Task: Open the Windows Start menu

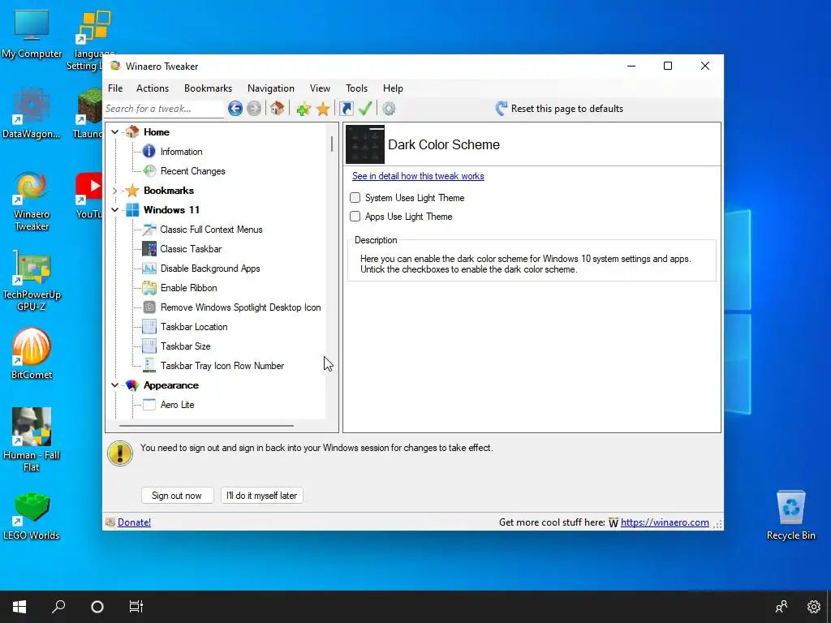Action: click(19, 607)
